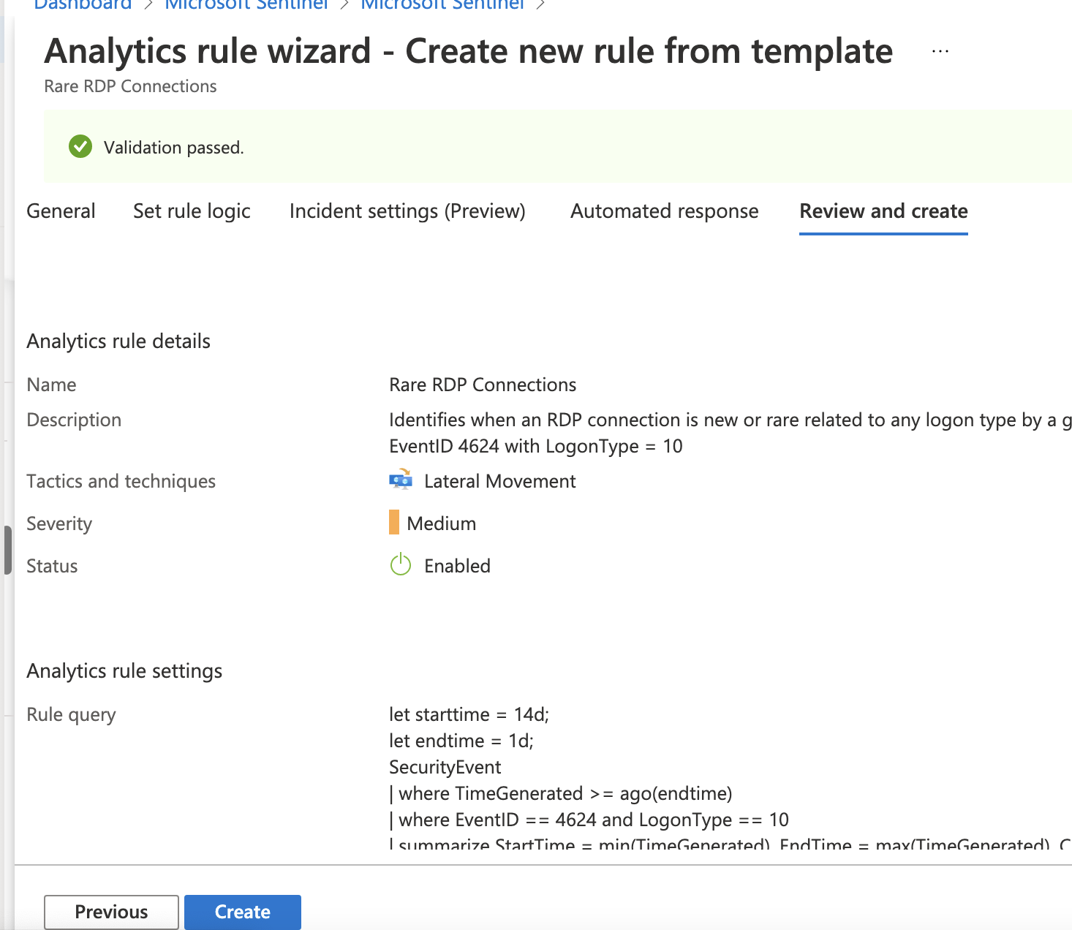Click the Create button
Screen dimensions: 1072x930
[243, 912]
